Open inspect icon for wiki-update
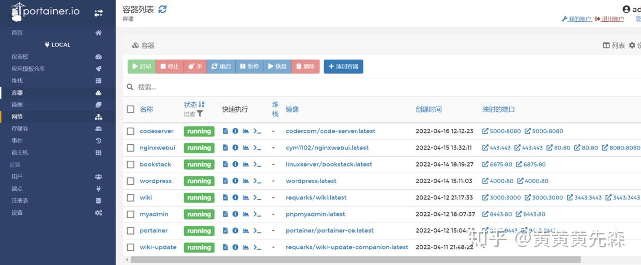 (x=235, y=247)
